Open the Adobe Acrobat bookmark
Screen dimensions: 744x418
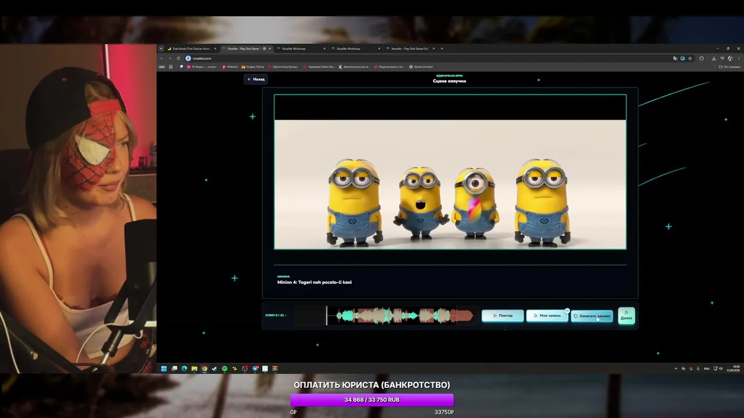click(421, 67)
